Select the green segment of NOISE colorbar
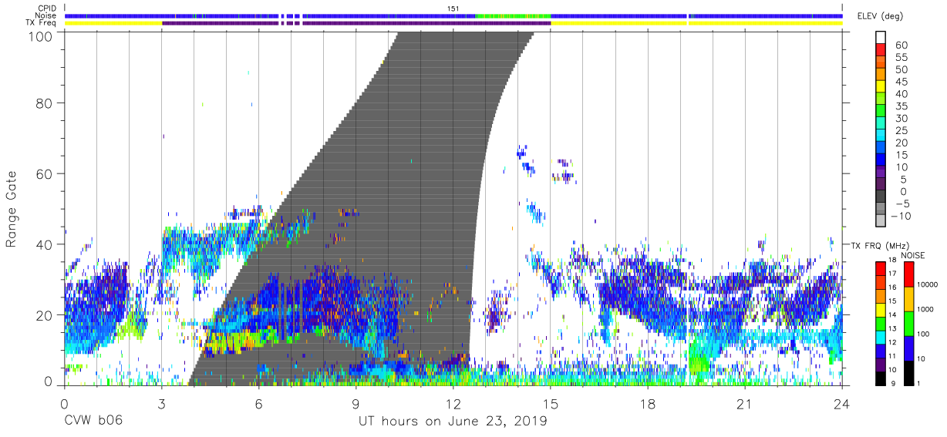The width and height of the screenshot is (947, 437). coord(909,323)
